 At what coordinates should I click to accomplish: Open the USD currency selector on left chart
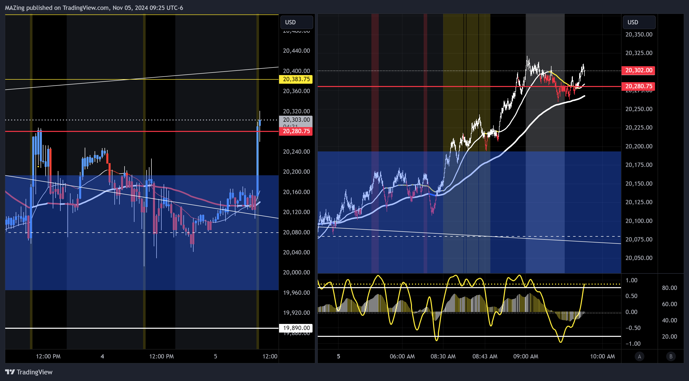coord(296,22)
